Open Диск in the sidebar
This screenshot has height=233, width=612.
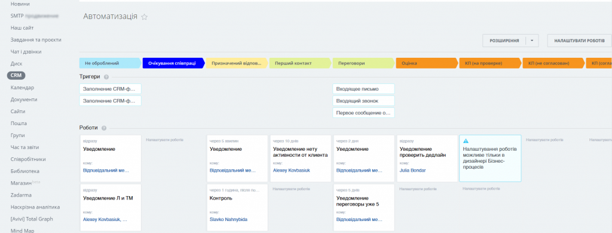(x=17, y=64)
